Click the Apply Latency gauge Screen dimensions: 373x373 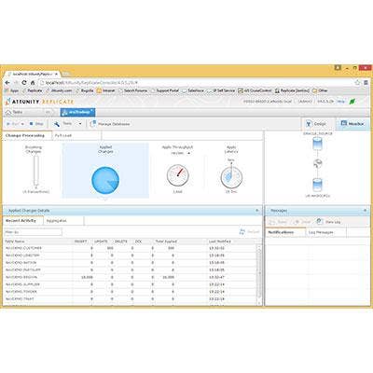pos(231,176)
